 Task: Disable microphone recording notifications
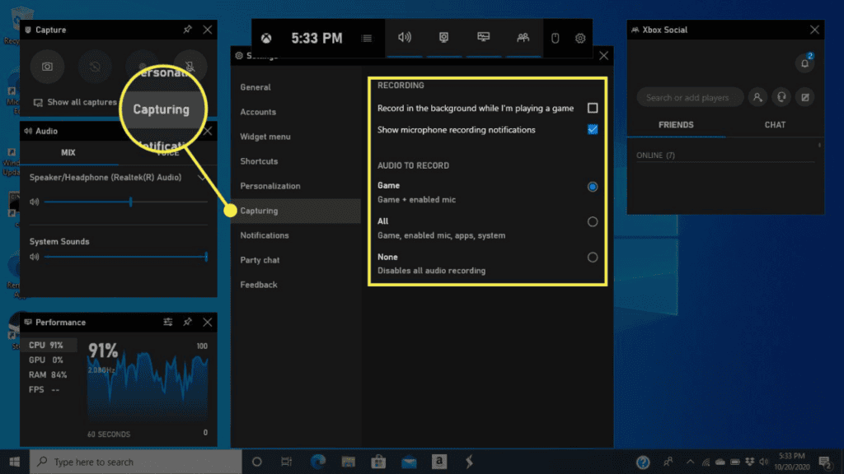[x=592, y=129]
